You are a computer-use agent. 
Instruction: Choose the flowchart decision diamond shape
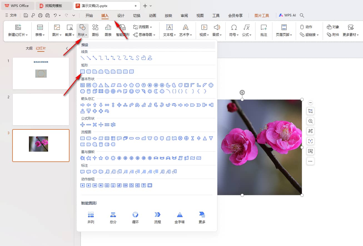click(95, 138)
